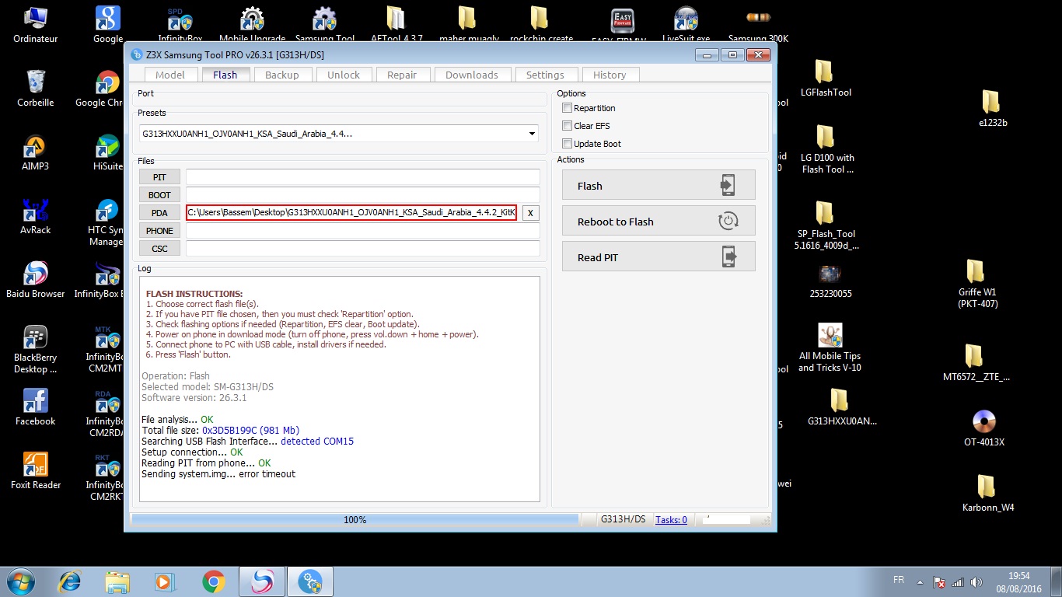Select the OT-4013X disc icon

coord(984,428)
